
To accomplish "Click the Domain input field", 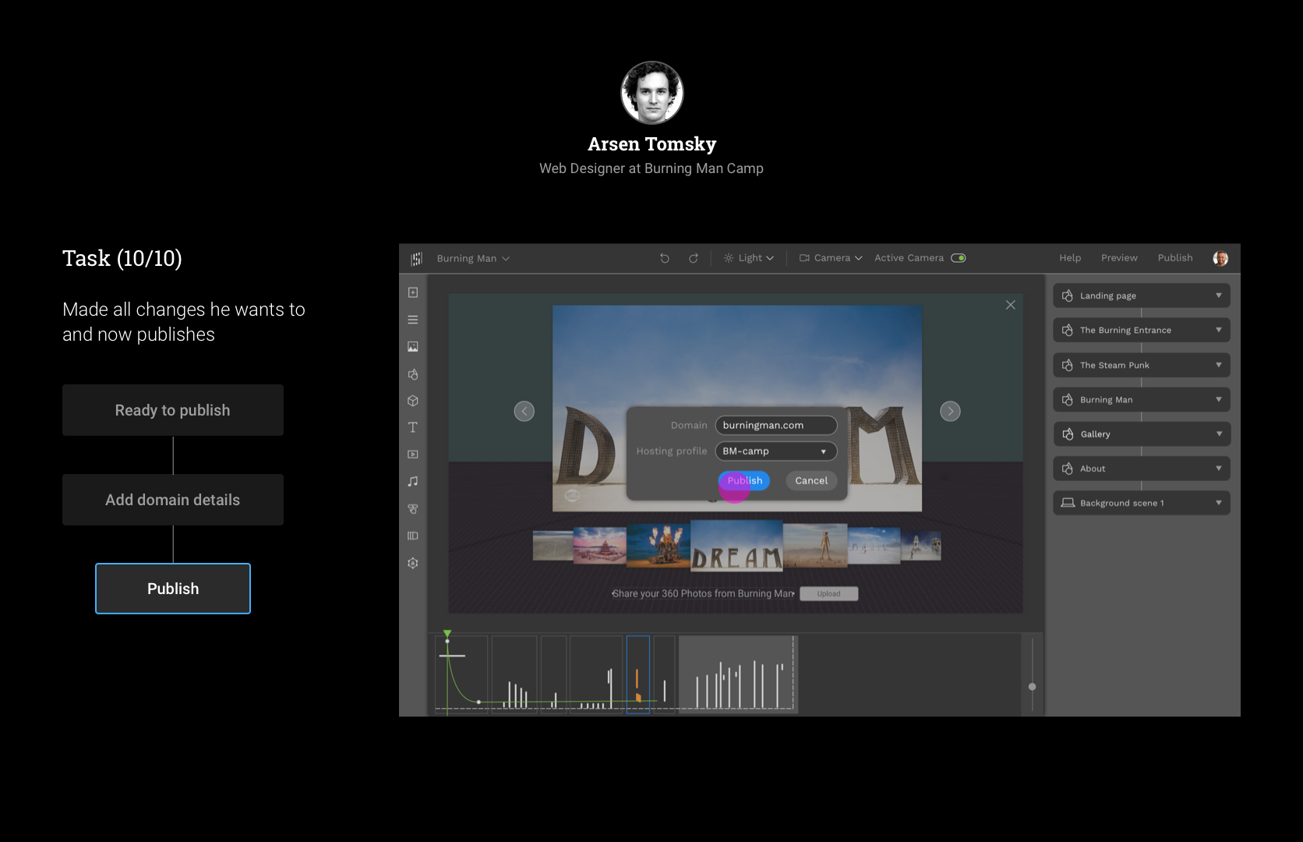I will pyautogui.click(x=775, y=426).
